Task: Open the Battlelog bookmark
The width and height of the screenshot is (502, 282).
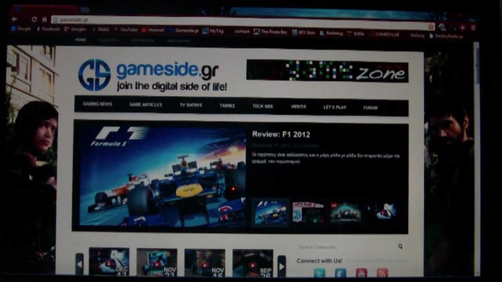Action: 331,33
